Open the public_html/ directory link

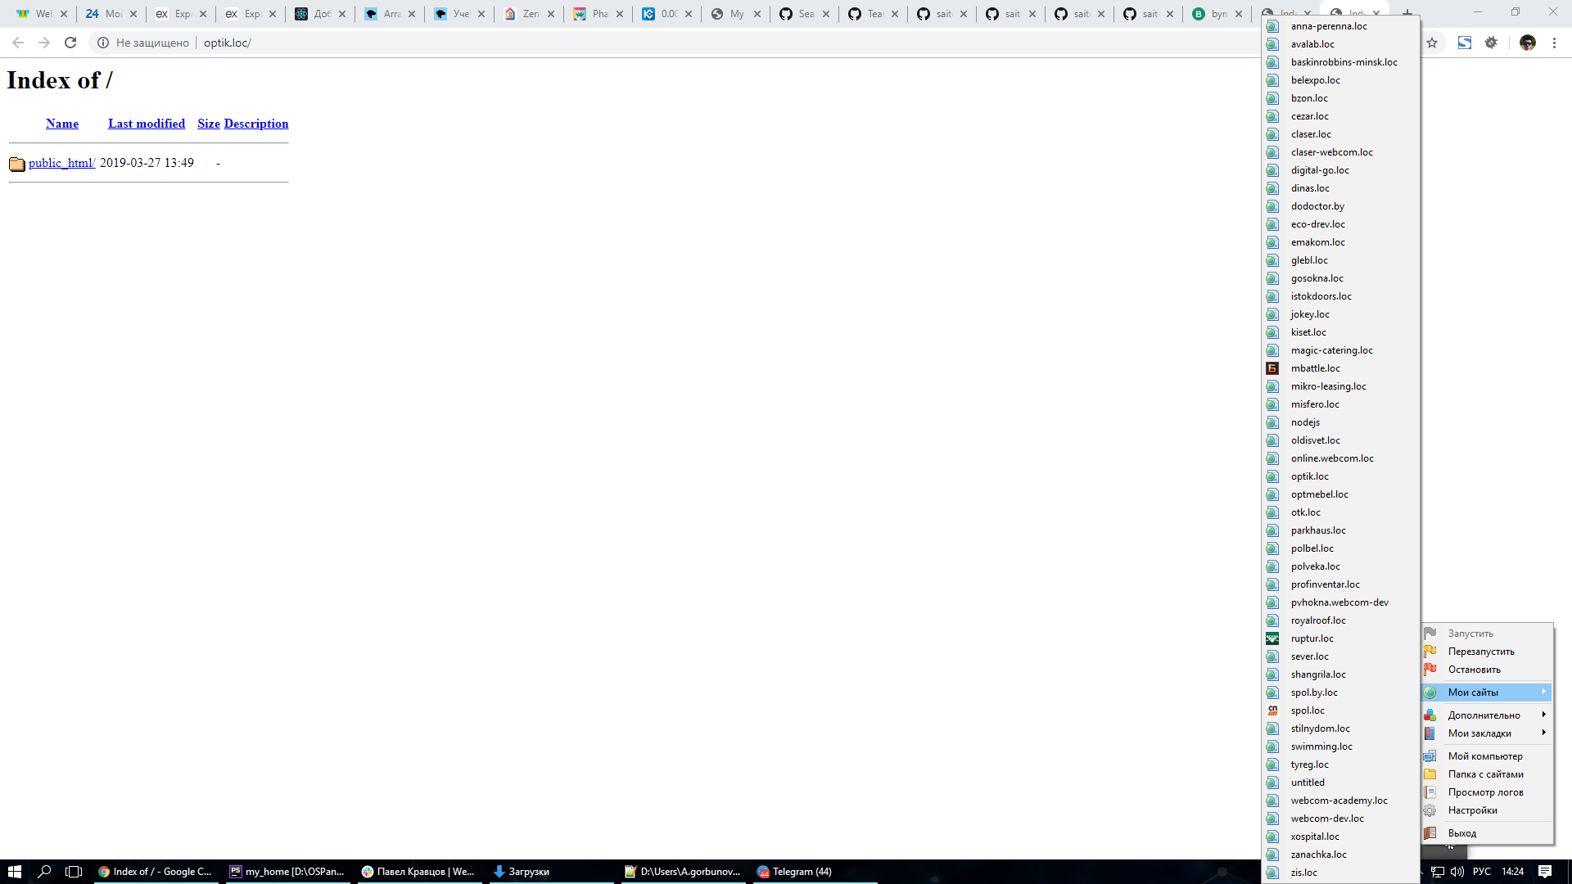[x=62, y=163]
